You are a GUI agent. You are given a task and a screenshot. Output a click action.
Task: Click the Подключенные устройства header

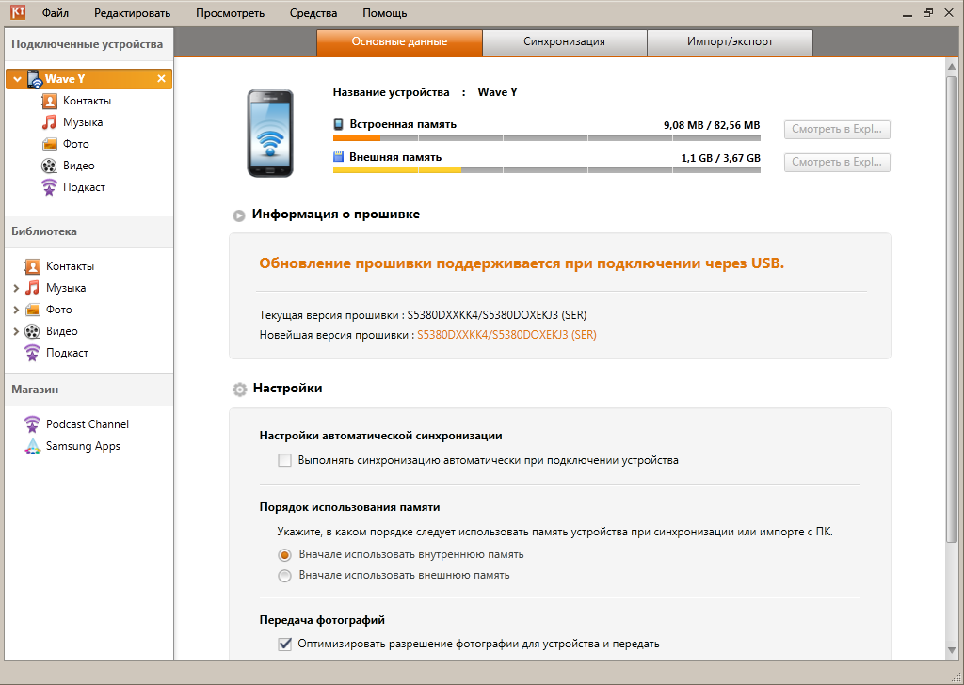[x=88, y=44]
